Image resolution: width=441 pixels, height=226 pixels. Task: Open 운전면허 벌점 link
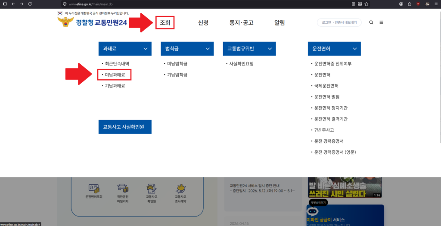tap(327, 97)
